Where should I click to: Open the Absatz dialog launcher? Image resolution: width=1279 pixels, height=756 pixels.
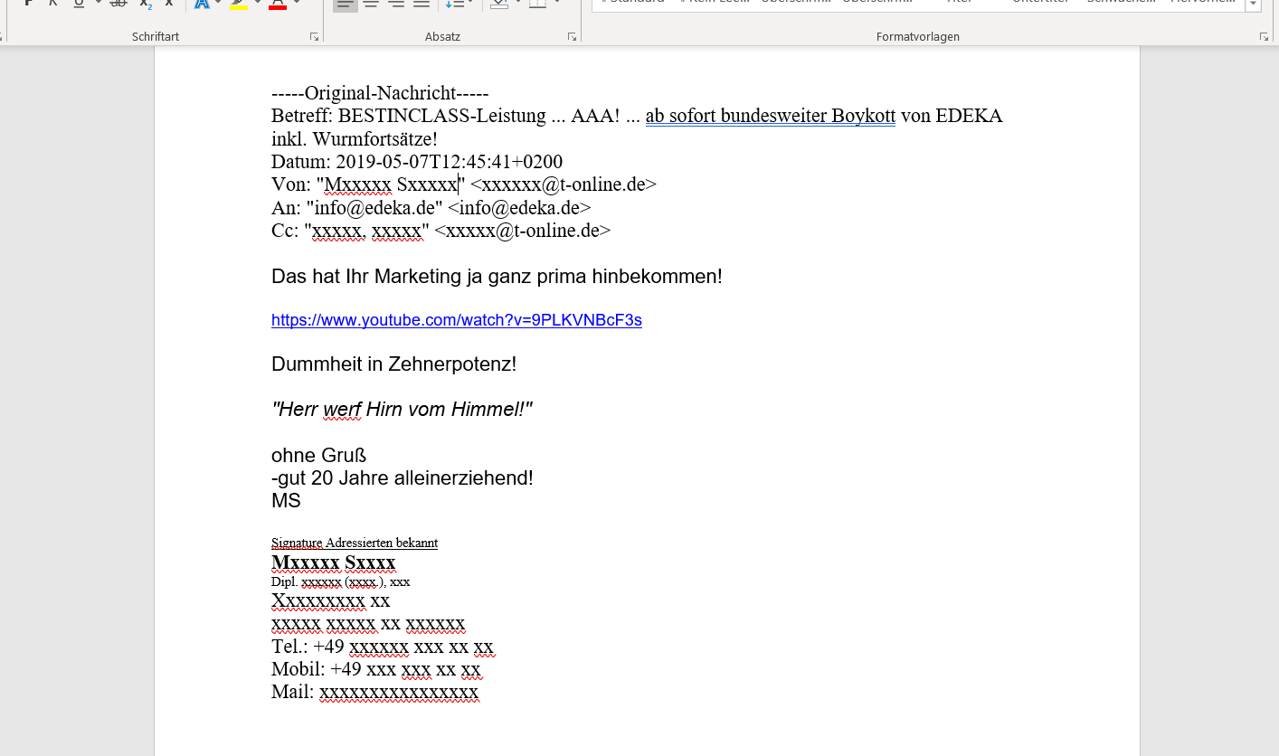(572, 37)
